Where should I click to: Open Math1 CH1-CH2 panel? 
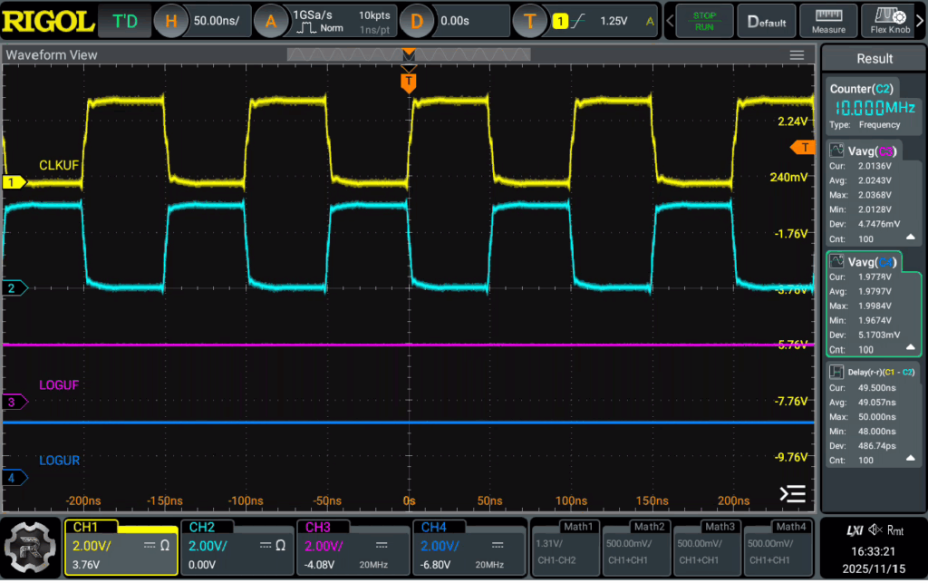[x=566, y=548]
